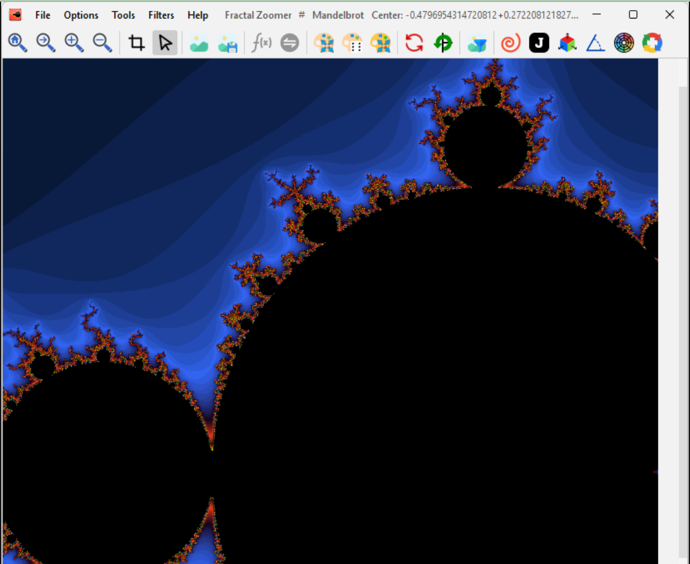690x564 pixels.
Task: Zoom out using the magnifier minus icon
Action: (x=102, y=42)
